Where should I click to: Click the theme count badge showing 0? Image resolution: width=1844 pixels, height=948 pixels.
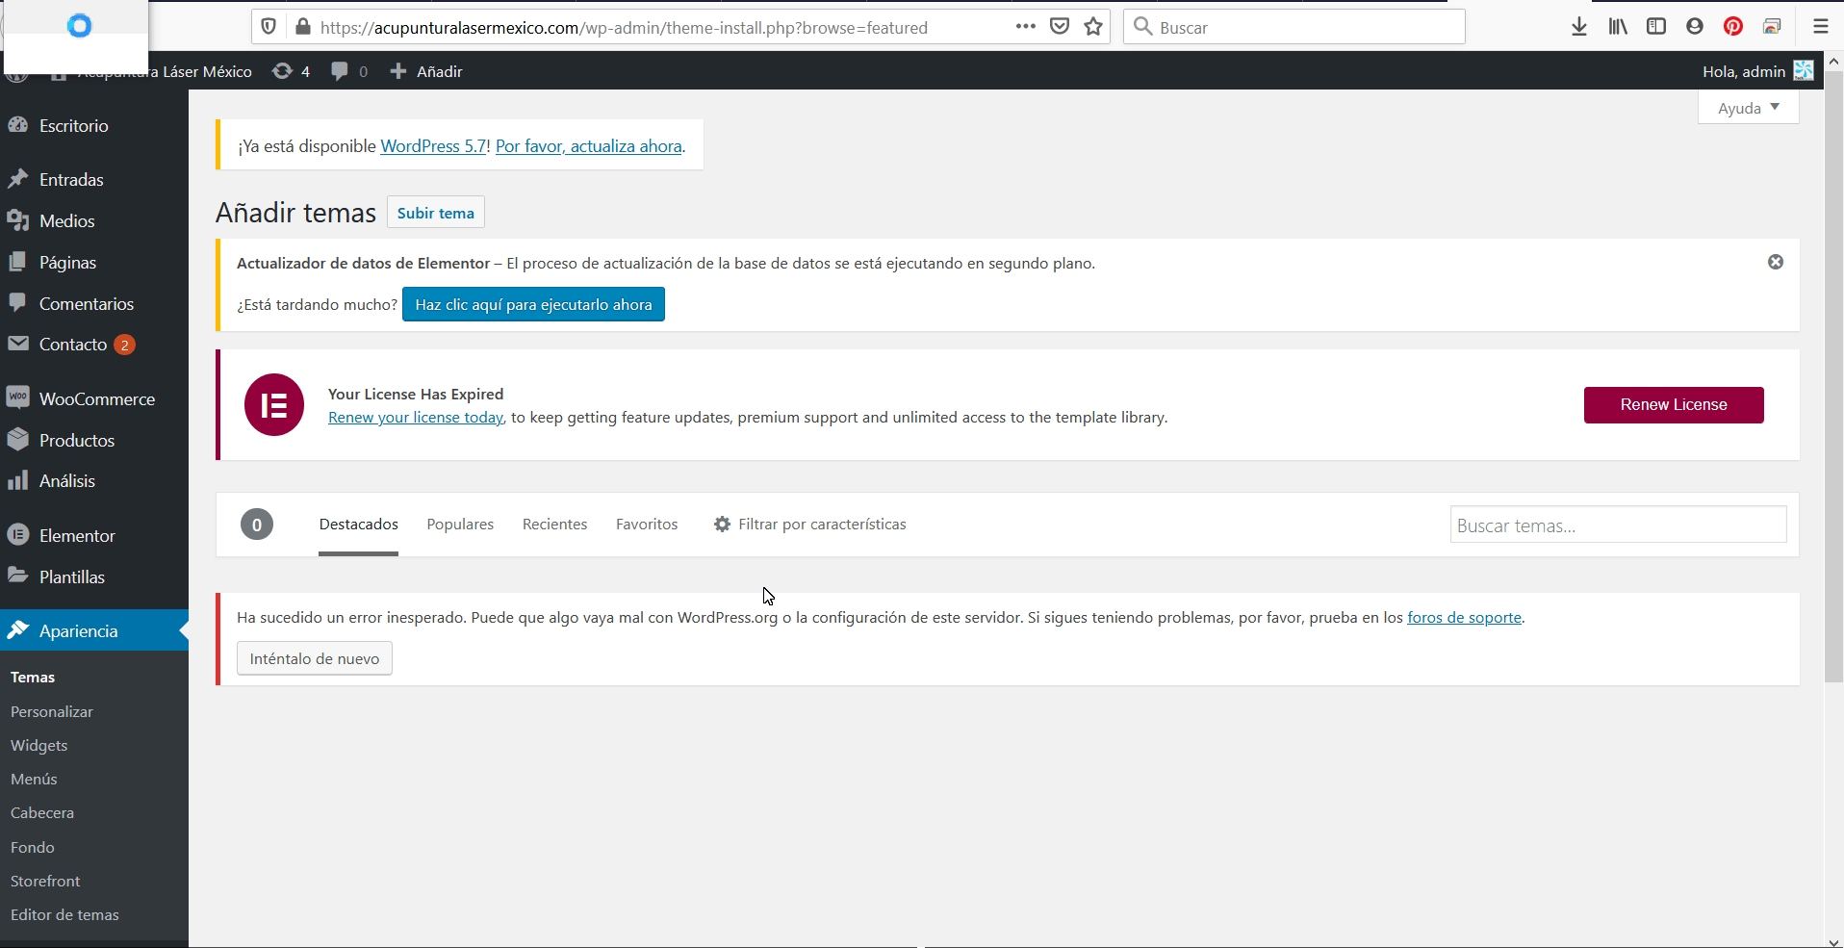pos(257,525)
